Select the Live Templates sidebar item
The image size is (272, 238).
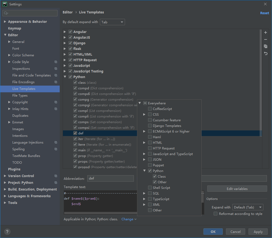pyautogui.click(x=30, y=89)
